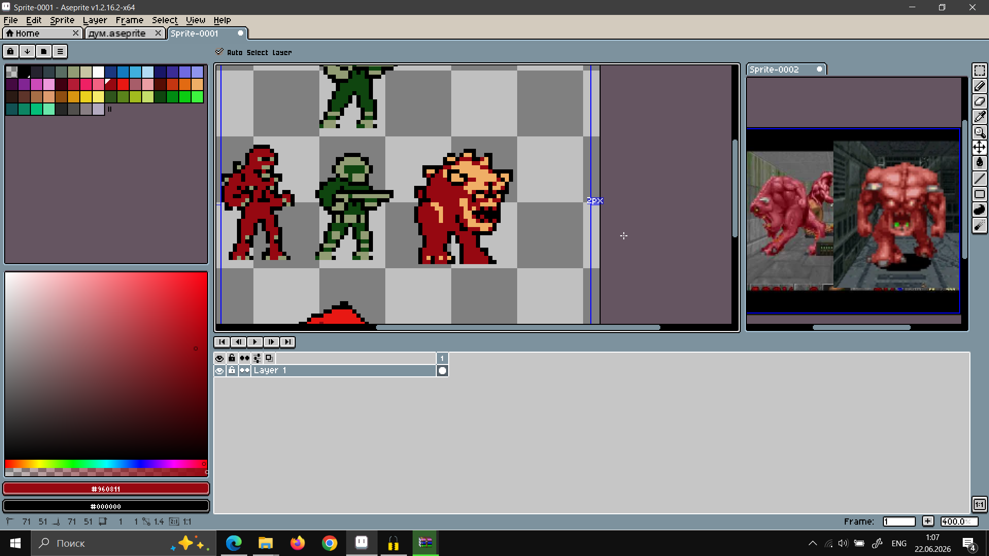Viewport: 989px width, 556px height.
Task: Open the Windows Start menu
Action: coord(15,543)
